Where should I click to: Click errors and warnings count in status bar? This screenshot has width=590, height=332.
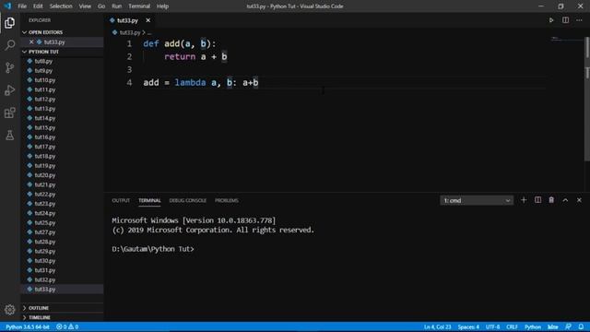[x=67, y=326]
